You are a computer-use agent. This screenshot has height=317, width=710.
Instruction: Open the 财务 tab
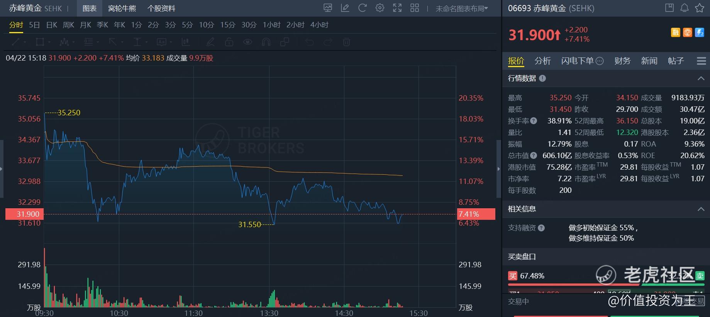point(622,61)
